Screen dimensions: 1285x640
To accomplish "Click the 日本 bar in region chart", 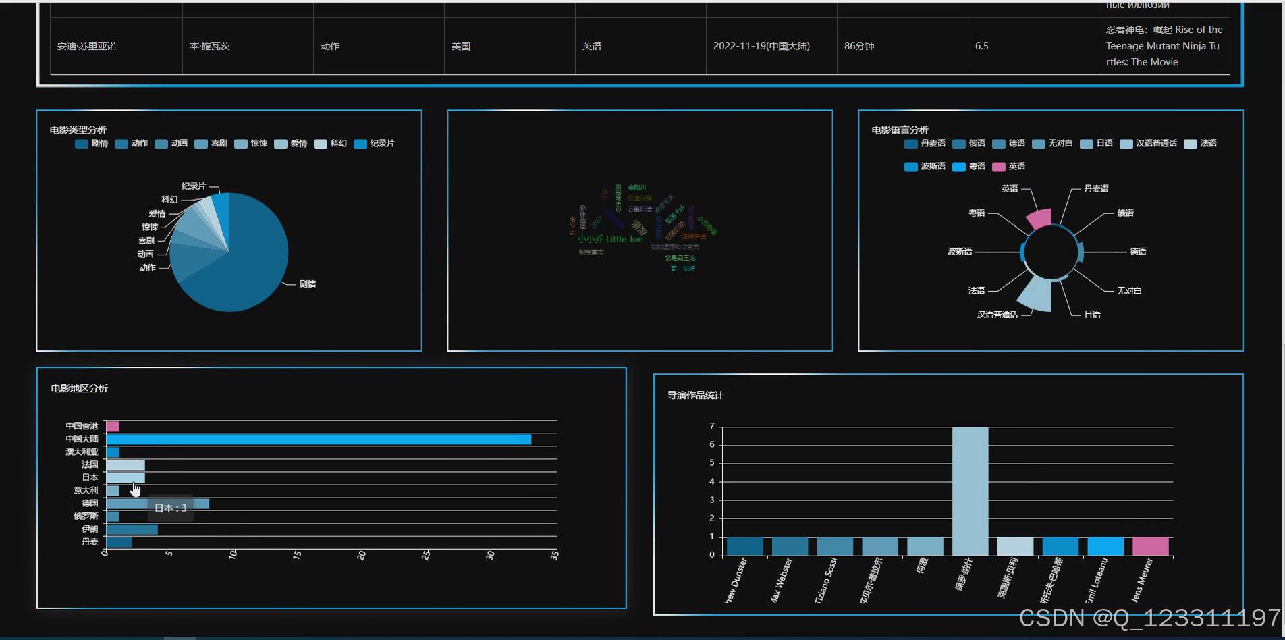I will pos(126,478).
